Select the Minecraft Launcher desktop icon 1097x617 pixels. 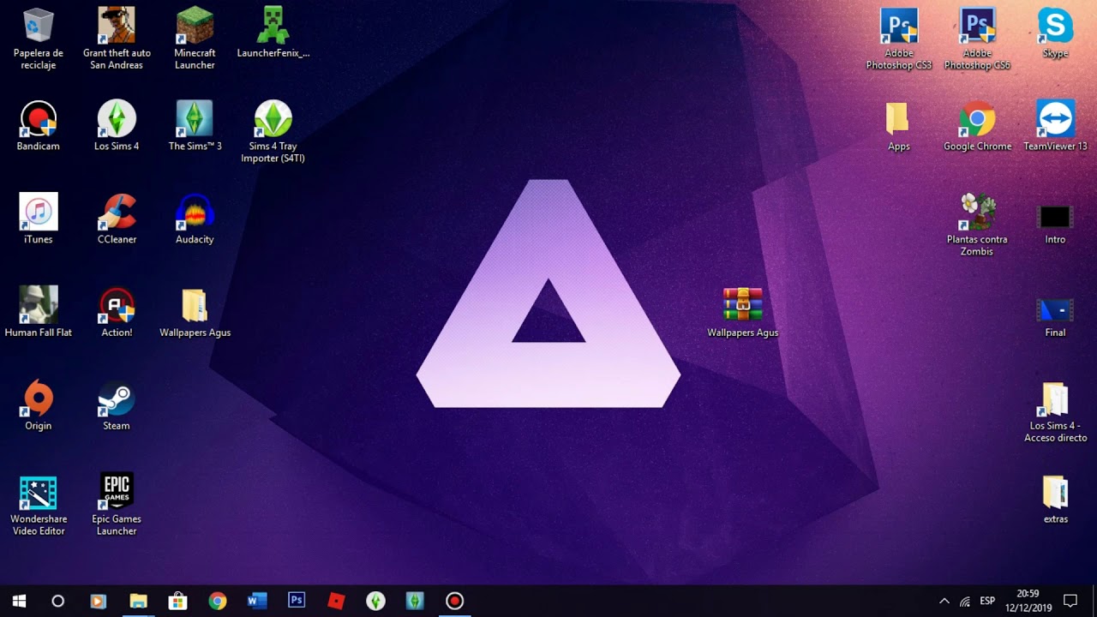(195, 39)
